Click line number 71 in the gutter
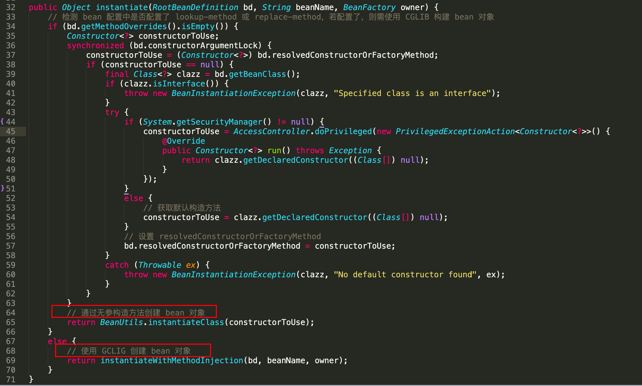The height and width of the screenshot is (386, 642). [11, 379]
